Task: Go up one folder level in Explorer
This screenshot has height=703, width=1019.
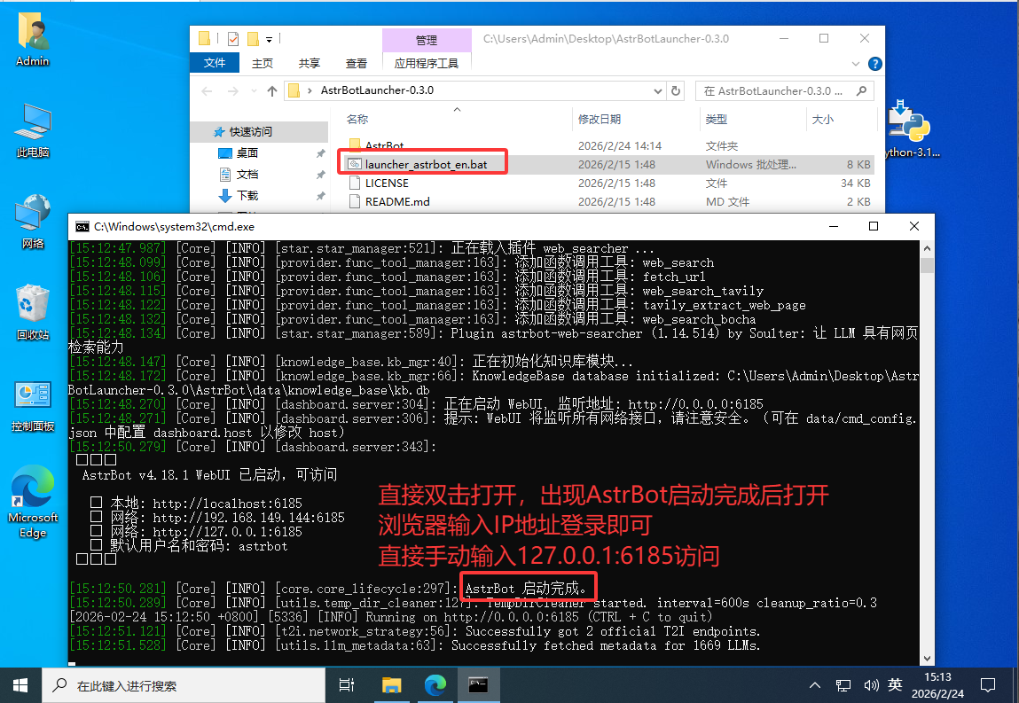Action: point(272,91)
